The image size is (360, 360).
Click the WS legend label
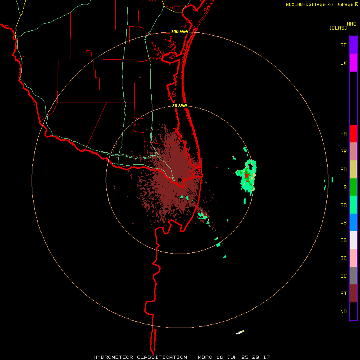pos(343,223)
